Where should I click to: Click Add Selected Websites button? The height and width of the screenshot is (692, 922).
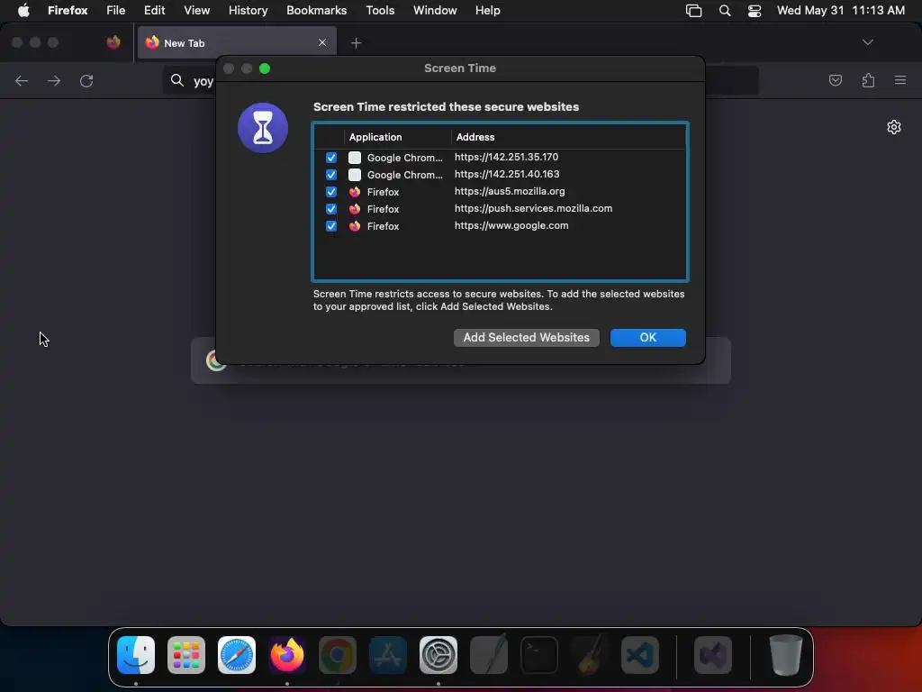[526, 338]
